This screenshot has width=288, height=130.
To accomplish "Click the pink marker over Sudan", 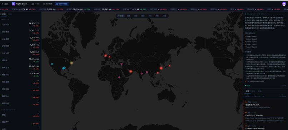I will [x=119, y=77].
